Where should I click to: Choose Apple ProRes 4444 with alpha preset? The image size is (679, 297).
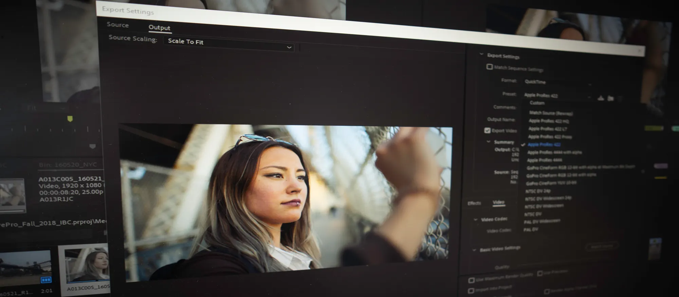click(554, 152)
